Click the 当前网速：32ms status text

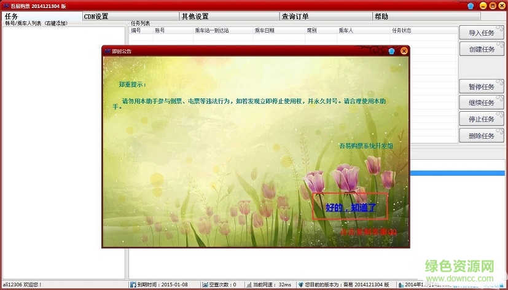pos(272,284)
